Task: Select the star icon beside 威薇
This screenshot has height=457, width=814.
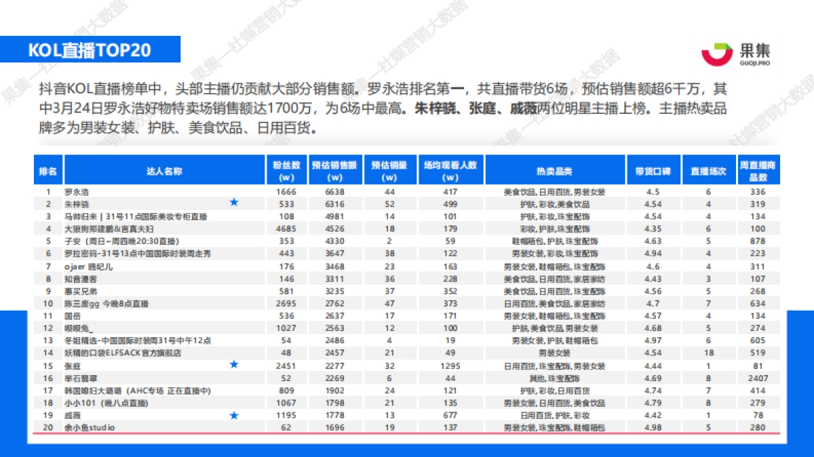Action: 234,414
